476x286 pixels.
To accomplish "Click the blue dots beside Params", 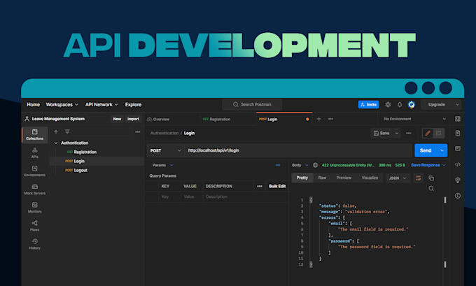I will (278, 165).
